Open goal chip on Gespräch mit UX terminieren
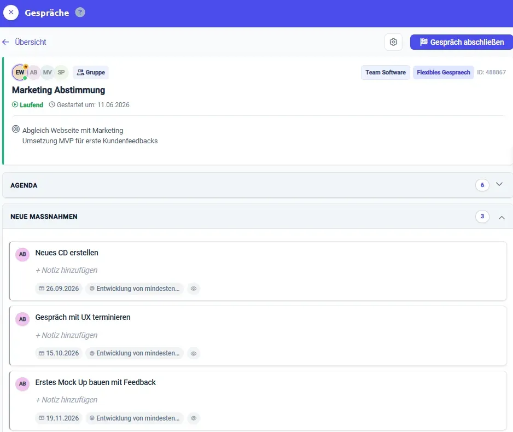 tap(135, 353)
